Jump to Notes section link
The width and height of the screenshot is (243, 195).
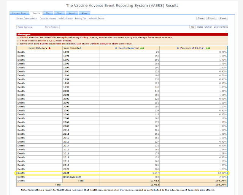pos(200,27)
